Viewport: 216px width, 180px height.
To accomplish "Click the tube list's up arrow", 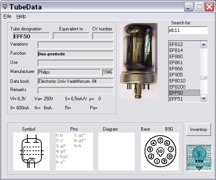I will tap(204, 45).
